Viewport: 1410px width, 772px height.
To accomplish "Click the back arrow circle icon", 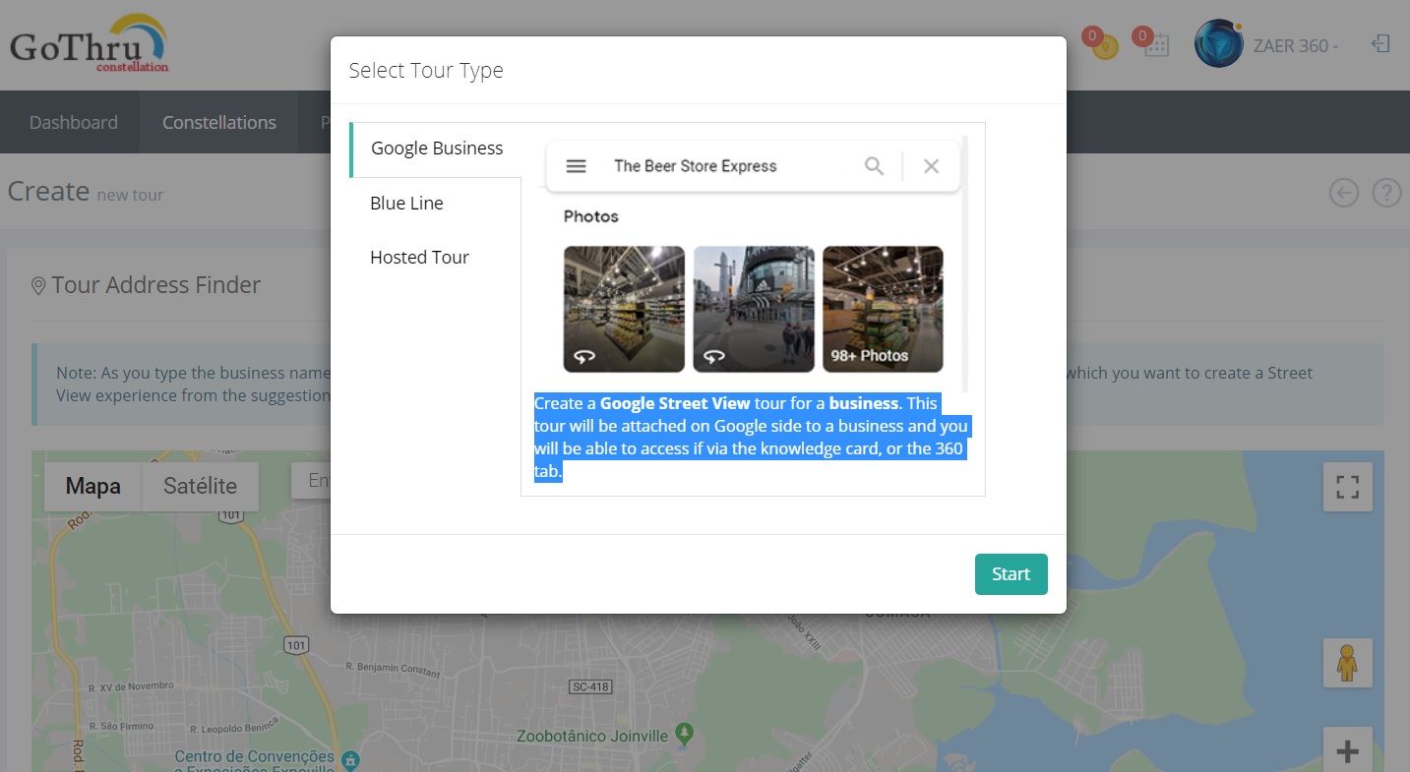I will click(x=1343, y=193).
